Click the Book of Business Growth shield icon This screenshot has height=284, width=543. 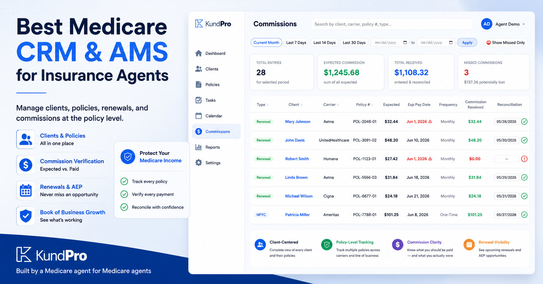pos(26,216)
